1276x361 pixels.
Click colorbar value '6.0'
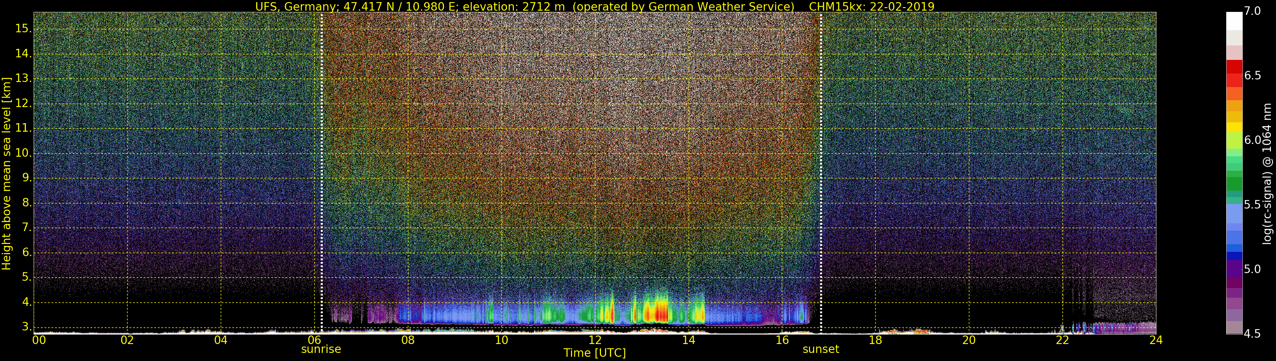tap(1253, 141)
